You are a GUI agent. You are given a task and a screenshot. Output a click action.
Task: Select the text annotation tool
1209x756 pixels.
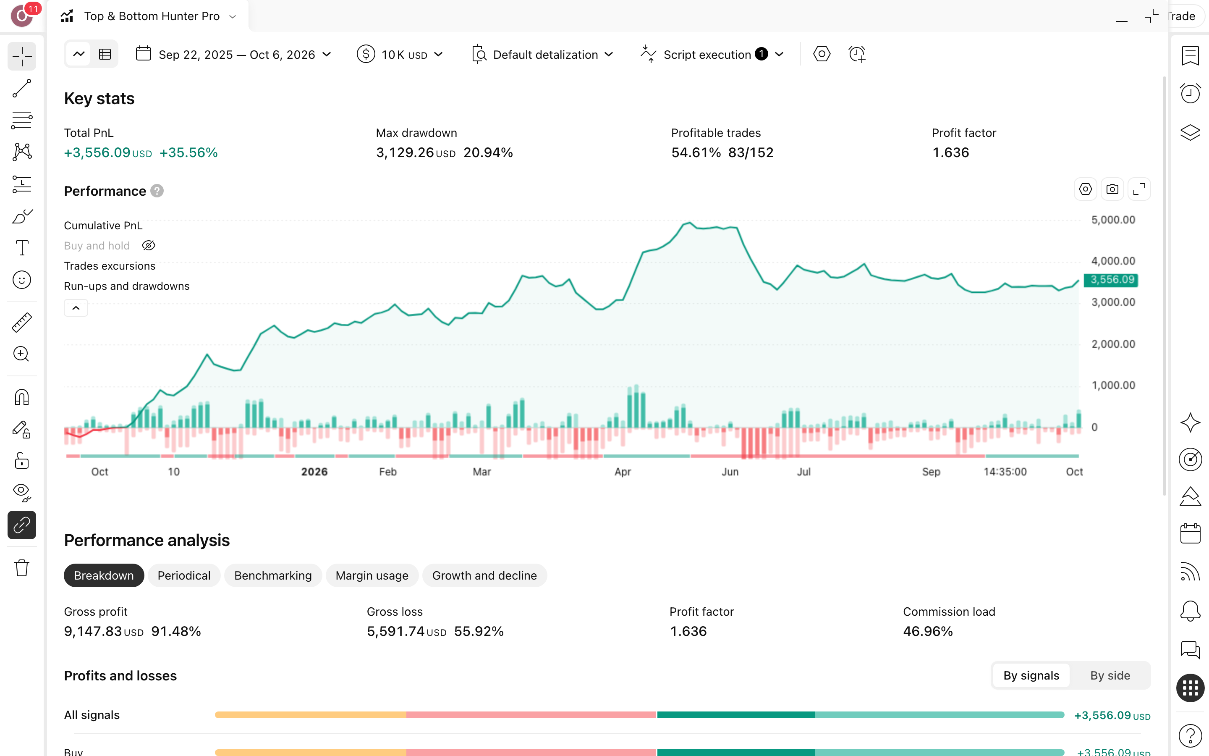pyautogui.click(x=21, y=248)
